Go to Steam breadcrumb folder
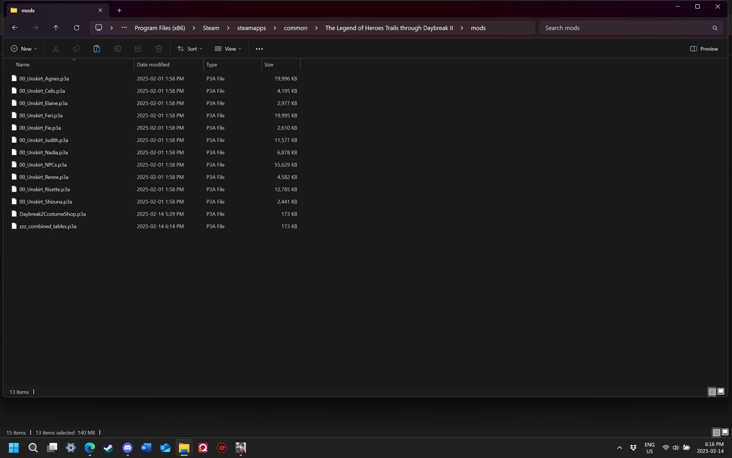Image resolution: width=732 pixels, height=458 pixels. pyautogui.click(x=211, y=28)
